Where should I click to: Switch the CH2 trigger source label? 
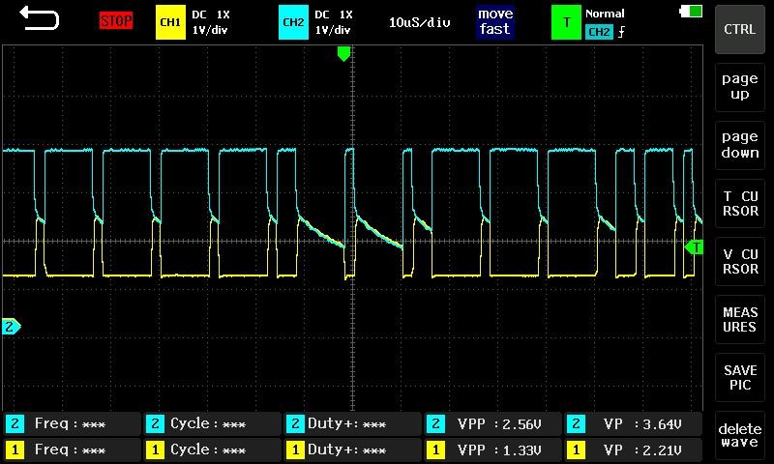(x=599, y=32)
